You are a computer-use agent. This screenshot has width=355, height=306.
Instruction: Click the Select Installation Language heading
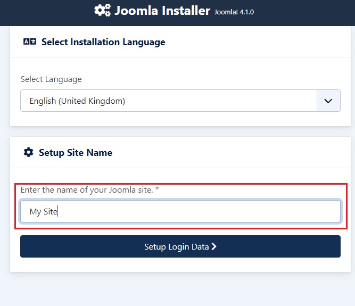(103, 42)
